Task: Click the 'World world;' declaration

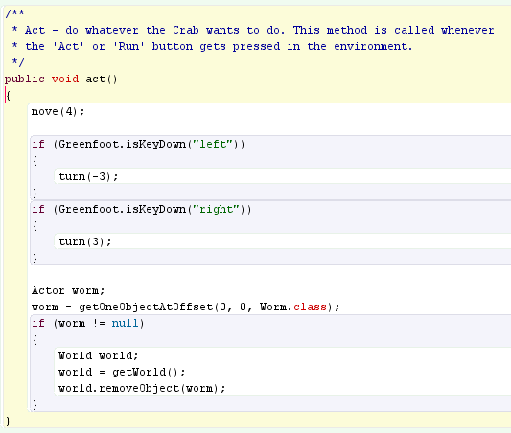Action: click(x=99, y=355)
